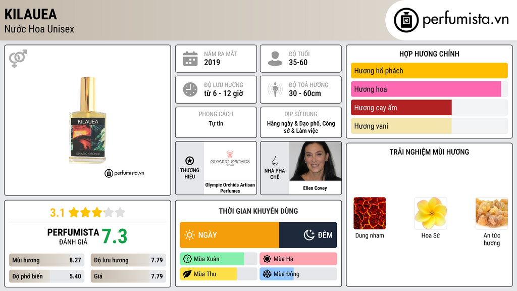Click the sun icon in the Ngày bar
The width and height of the screenshot is (517, 291).
[190, 235]
